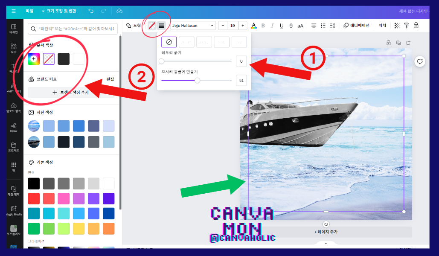Select the short dashed border style

(x=222, y=42)
